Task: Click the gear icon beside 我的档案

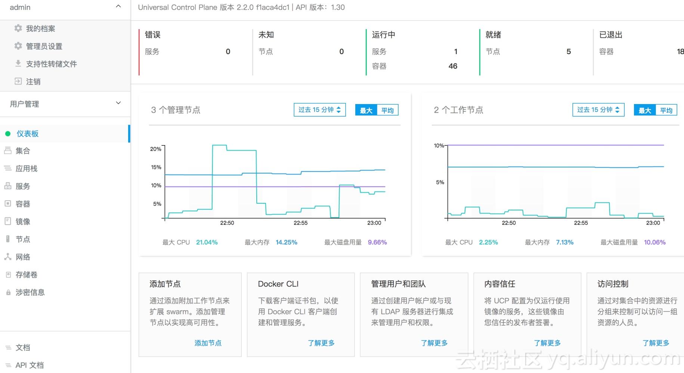Action: click(x=18, y=28)
